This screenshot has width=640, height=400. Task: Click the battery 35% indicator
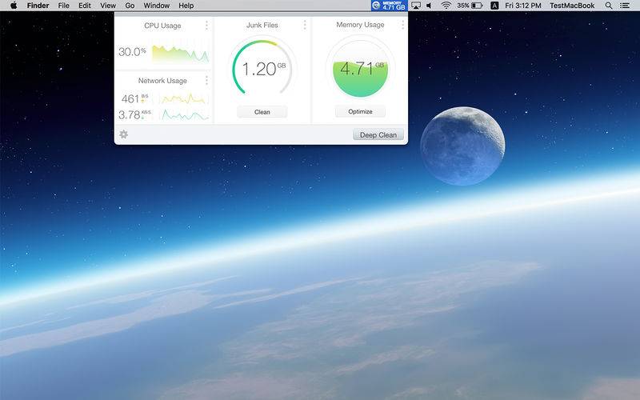pyautogui.click(x=470, y=6)
